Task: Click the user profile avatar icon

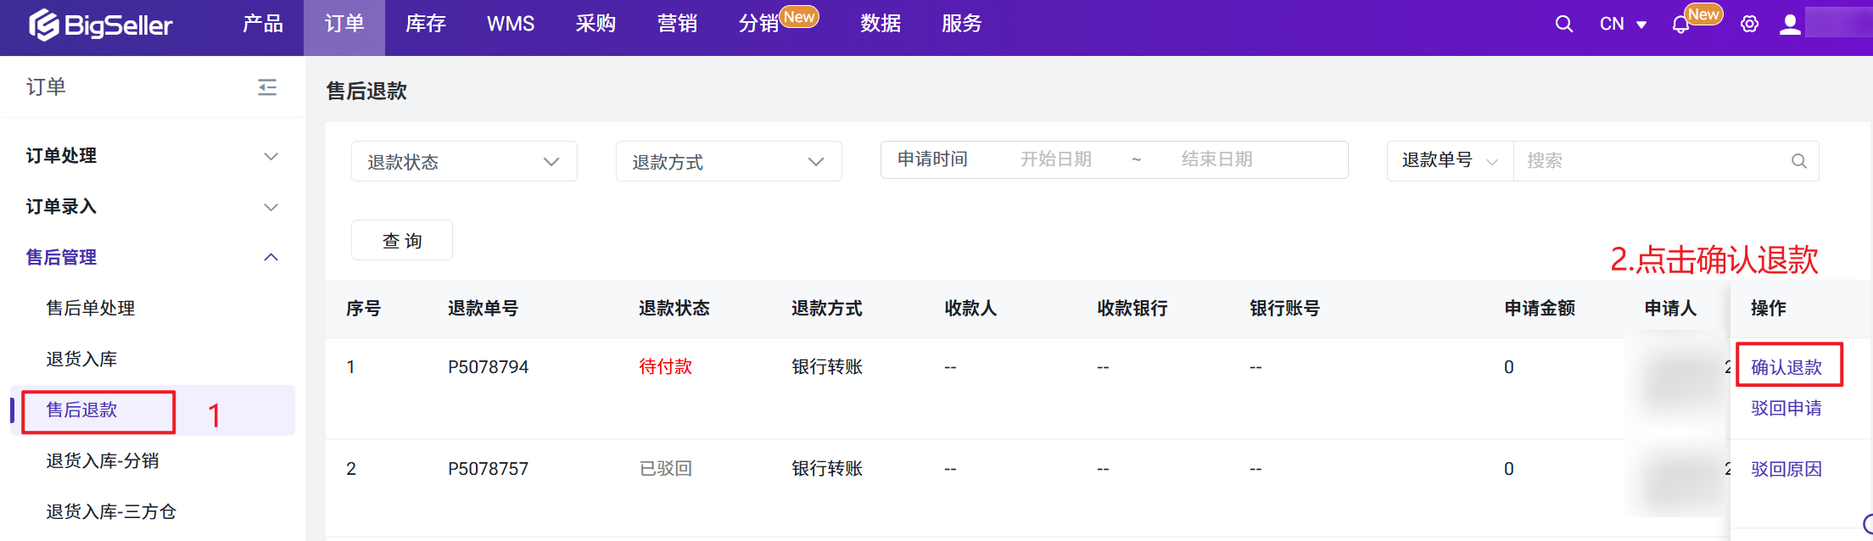Action: (x=1790, y=25)
